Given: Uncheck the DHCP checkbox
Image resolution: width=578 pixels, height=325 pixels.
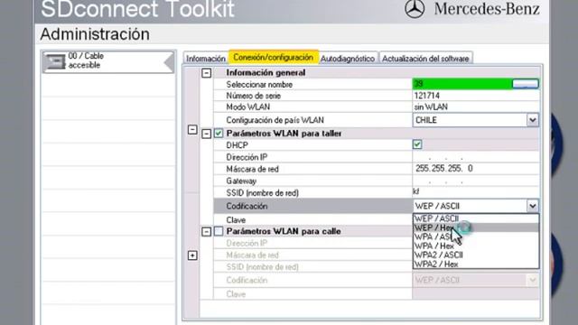Looking at the screenshot, I should point(417,144).
